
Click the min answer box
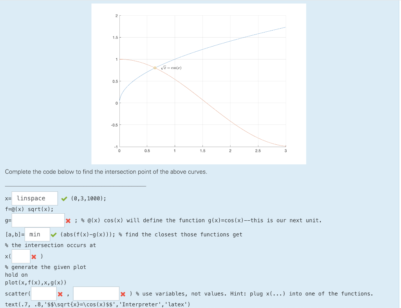click(37, 234)
